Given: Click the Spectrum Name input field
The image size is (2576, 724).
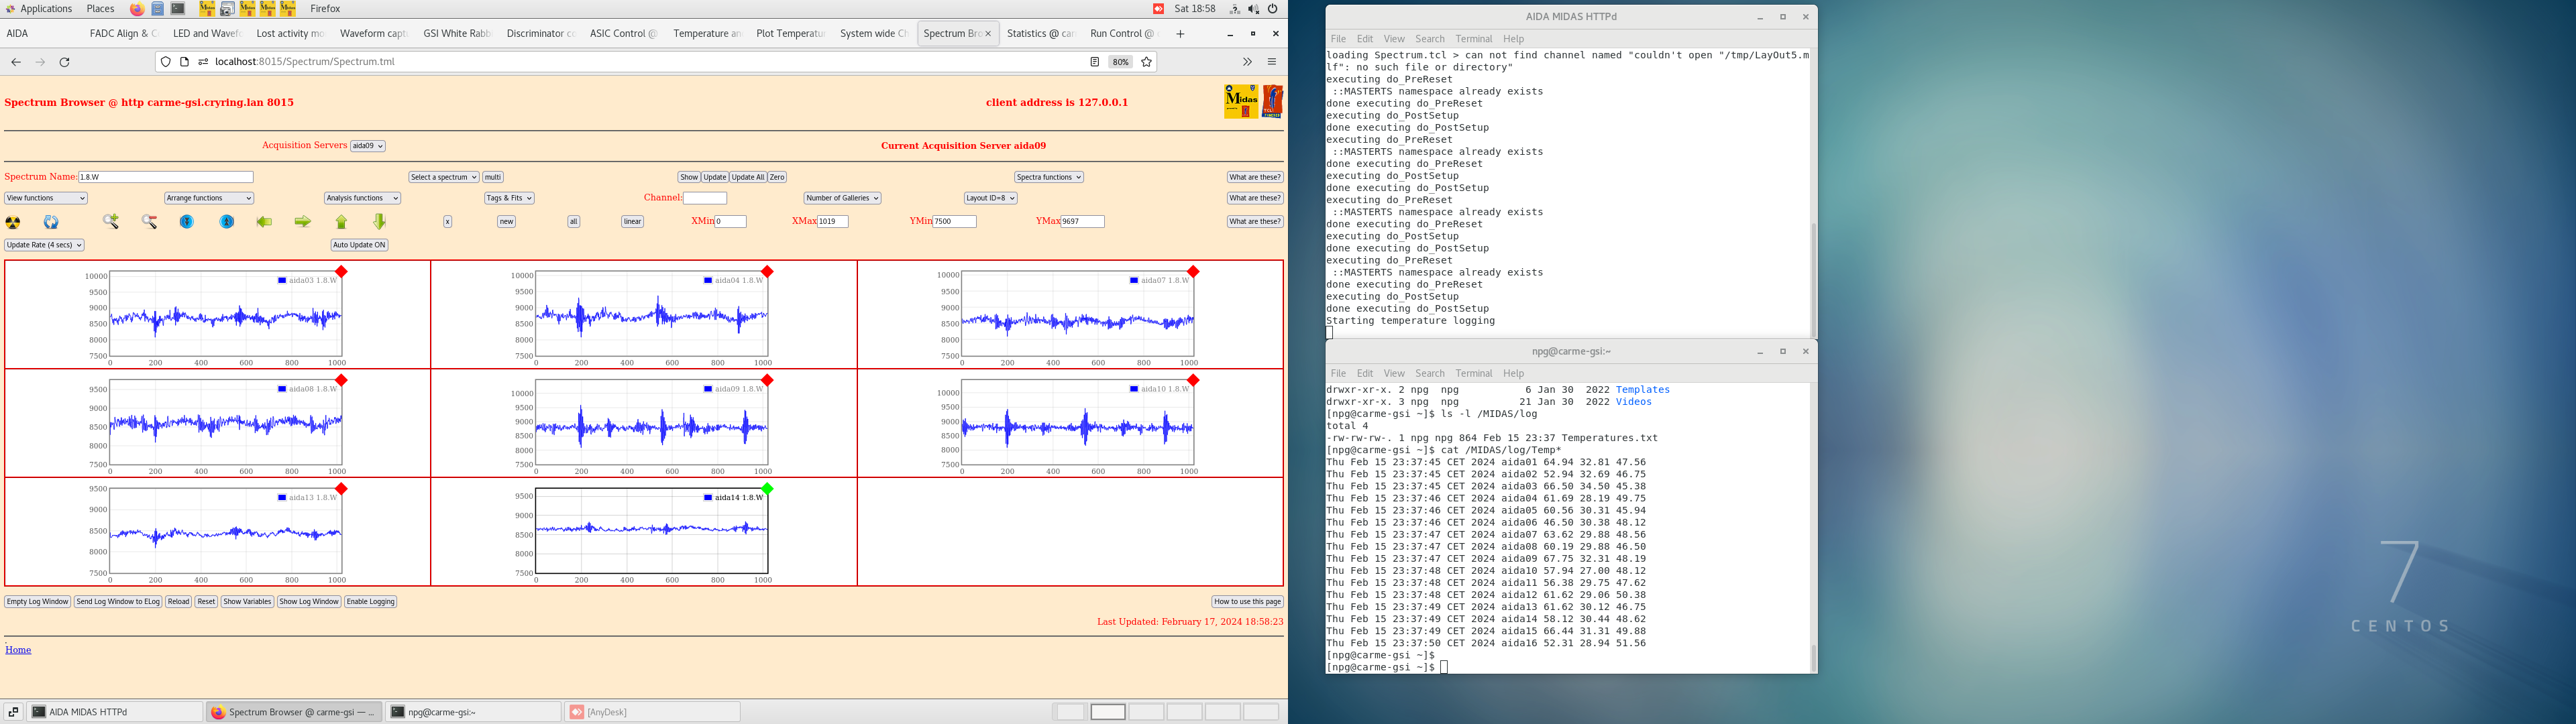Looking at the screenshot, I should pos(165,177).
